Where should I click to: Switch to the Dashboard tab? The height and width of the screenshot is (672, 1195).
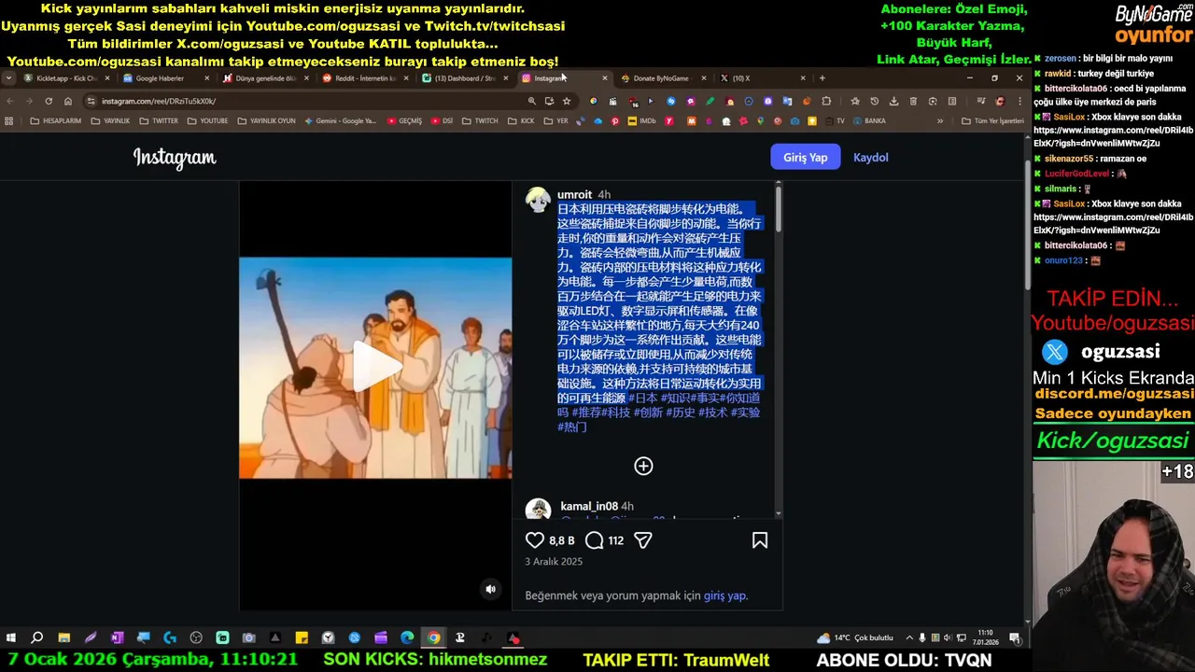pyautogui.click(x=464, y=78)
